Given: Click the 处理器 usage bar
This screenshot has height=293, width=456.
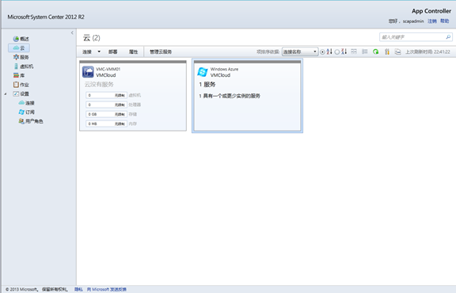Looking at the screenshot, I should pyautogui.click(x=106, y=105).
